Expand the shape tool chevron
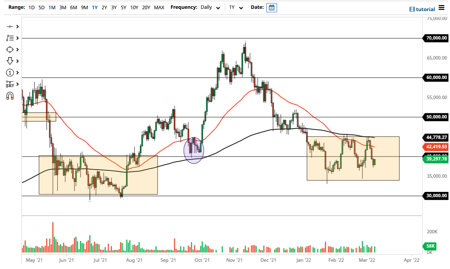 pyautogui.click(x=17, y=50)
